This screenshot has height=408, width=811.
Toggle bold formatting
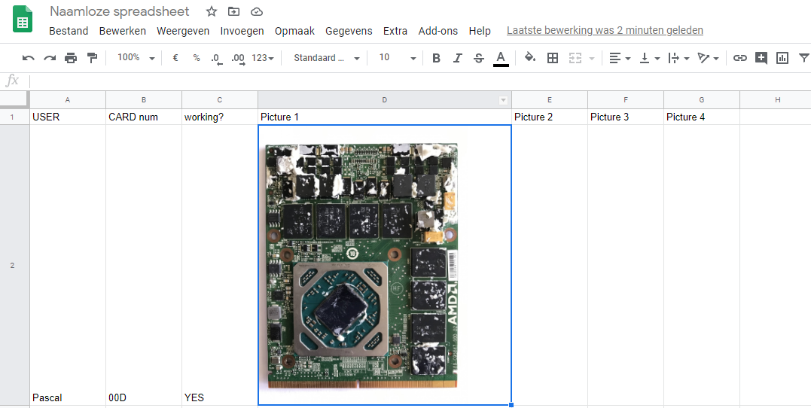(436, 58)
